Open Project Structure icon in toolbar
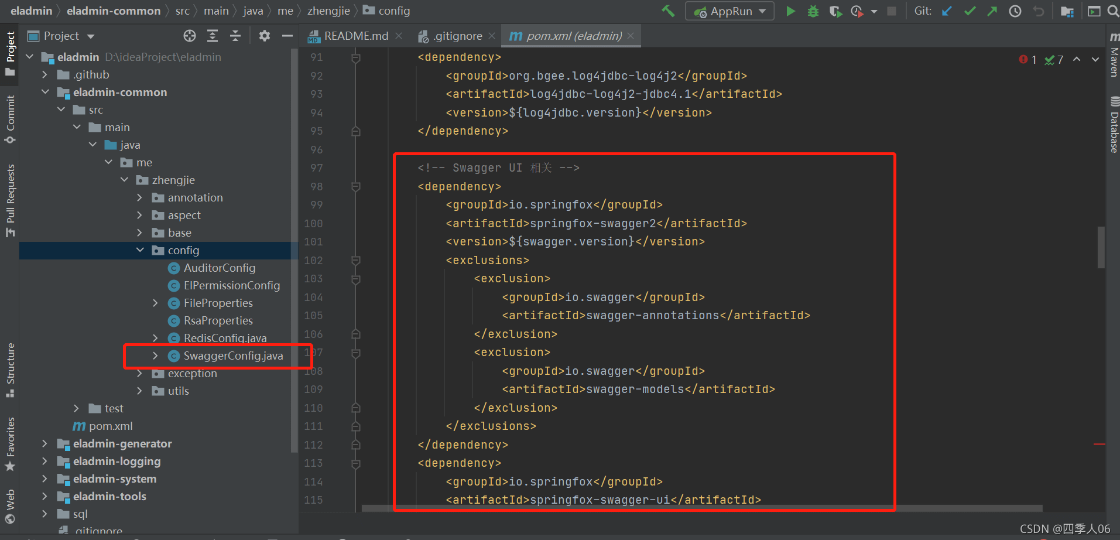This screenshot has width=1120, height=540. pyautogui.click(x=1067, y=11)
